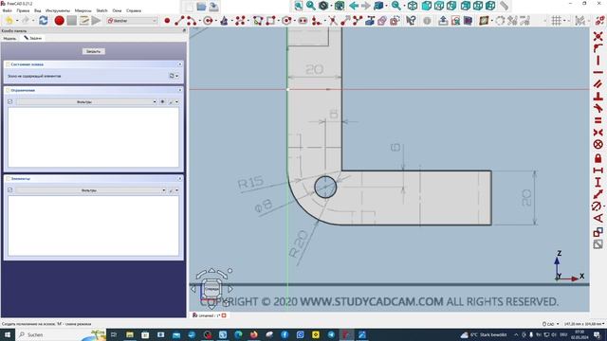Image resolution: width=607 pixels, height=341 pixels.
Task: Click the View sketch icon
Action: pos(455,21)
